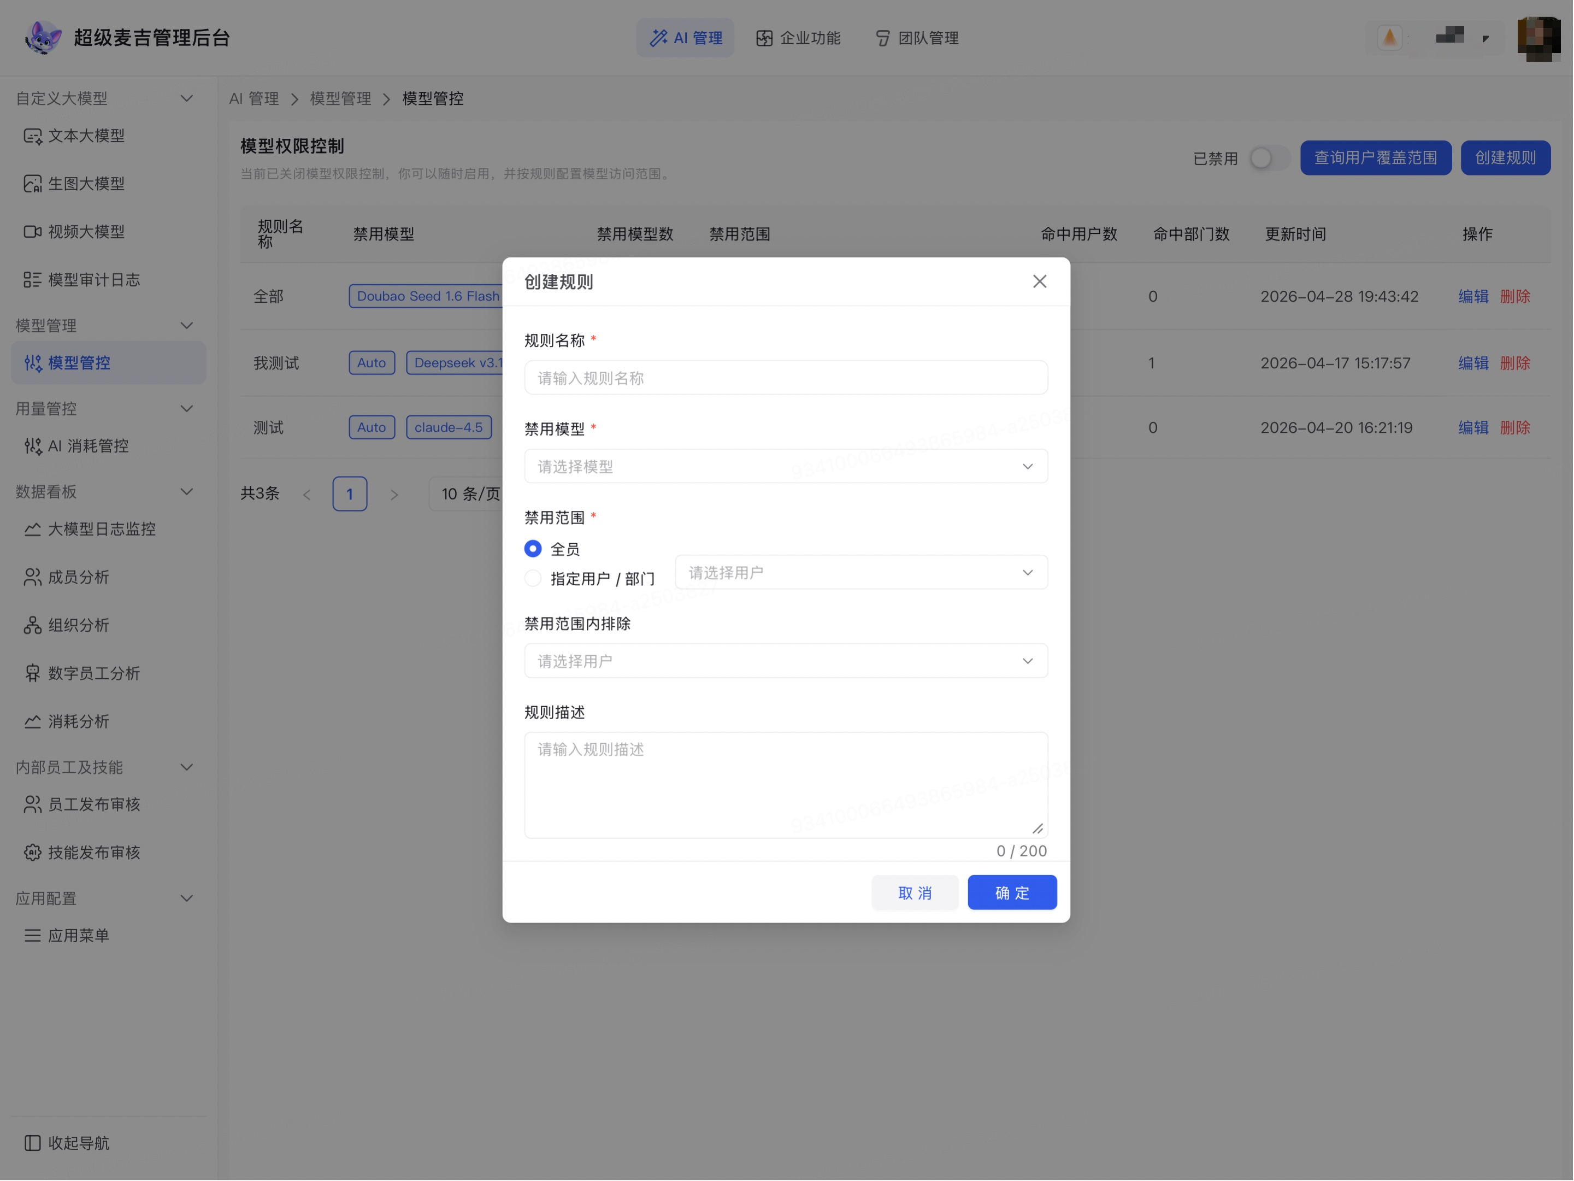This screenshot has height=1181, width=1574.
Task: Close the 创建规则 dialog
Action: [x=1040, y=282]
